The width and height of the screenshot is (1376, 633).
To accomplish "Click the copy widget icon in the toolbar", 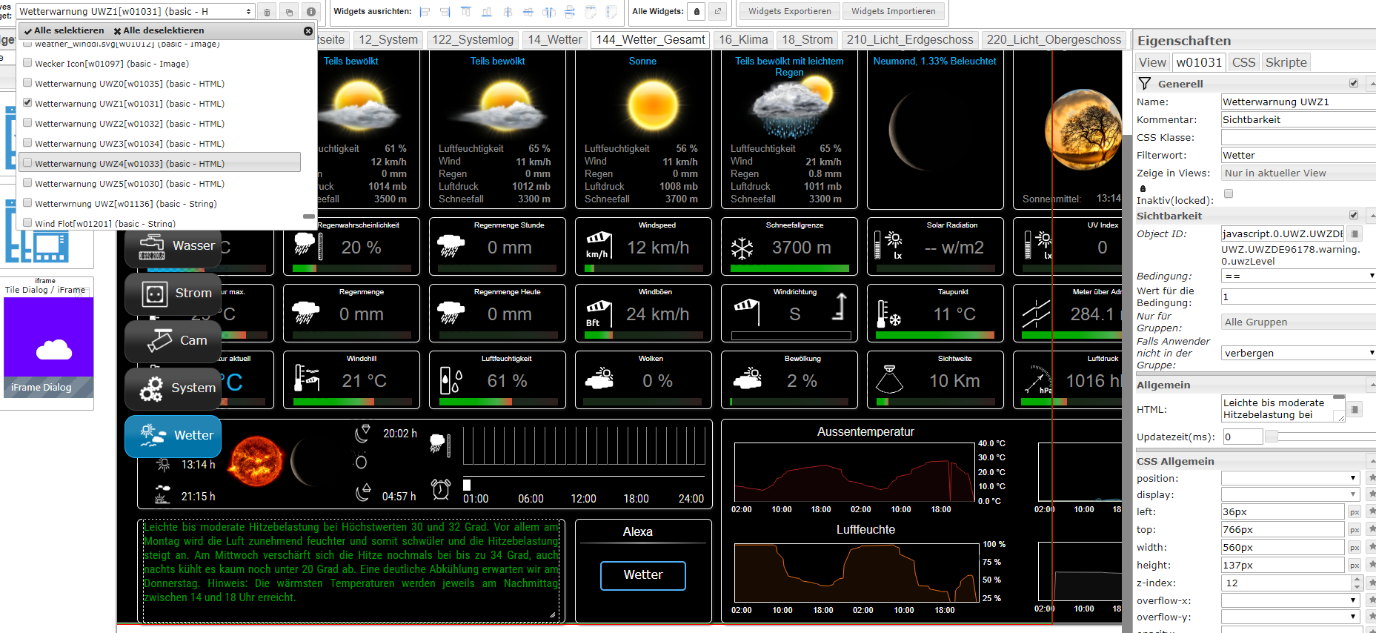I will click(x=290, y=12).
